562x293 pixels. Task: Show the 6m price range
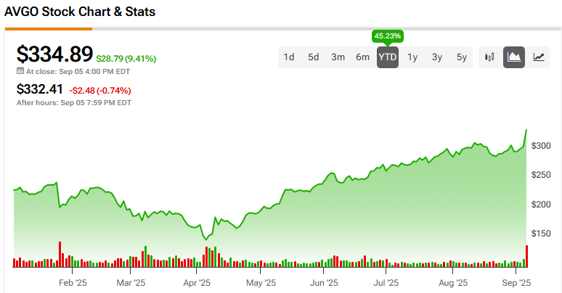click(x=362, y=57)
